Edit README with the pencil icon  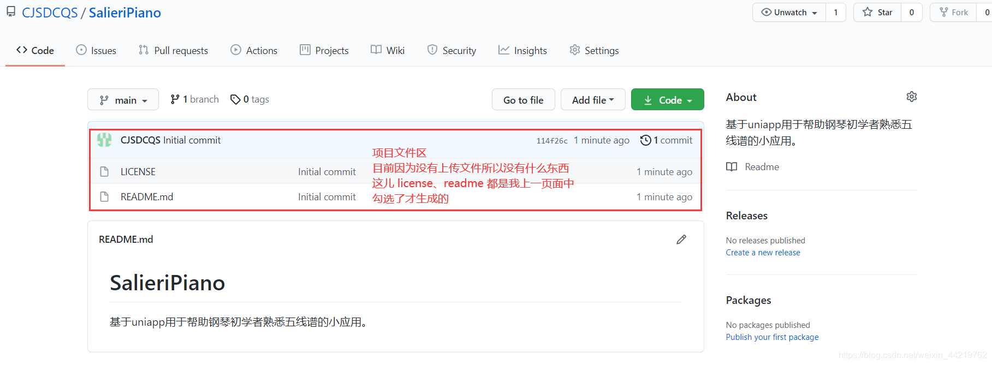click(x=681, y=240)
